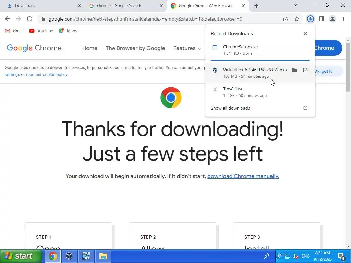This screenshot has width=351, height=263.
Task: Click the address bar URL
Action: pos(145,19)
